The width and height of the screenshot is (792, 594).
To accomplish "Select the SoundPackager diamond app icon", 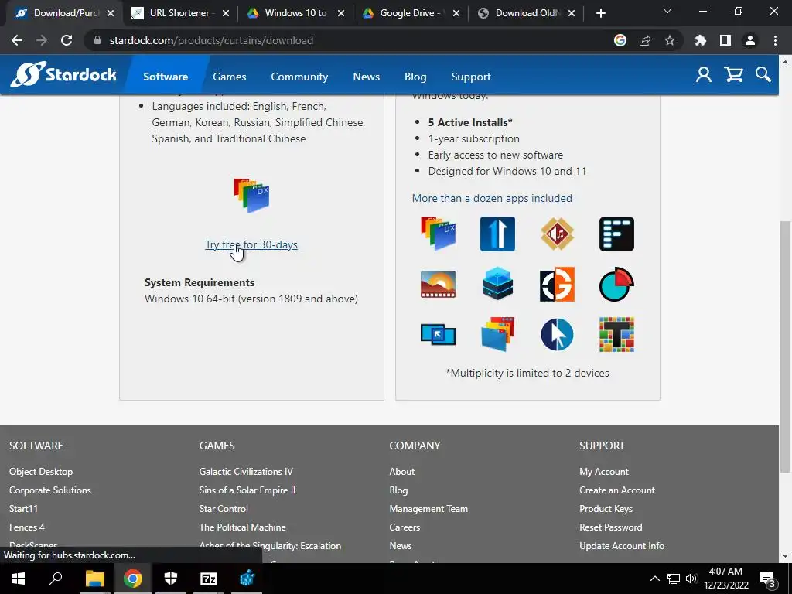I will click(557, 234).
